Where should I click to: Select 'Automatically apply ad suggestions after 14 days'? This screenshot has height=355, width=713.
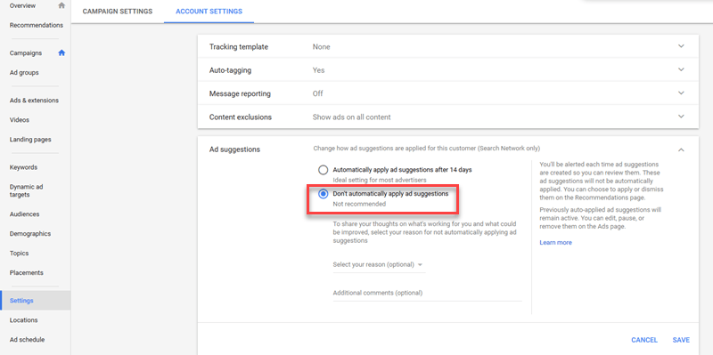pos(323,170)
